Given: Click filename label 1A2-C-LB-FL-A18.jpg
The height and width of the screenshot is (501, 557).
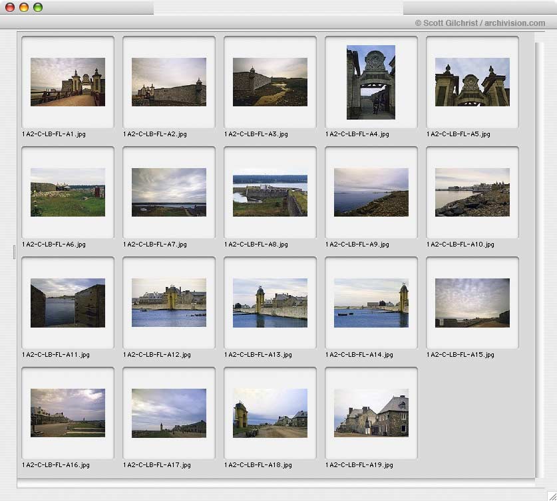Looking at the screenshot, I should [258, 465].
